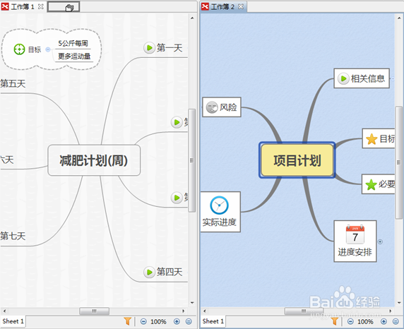Click scroll-down arrow in workbook 1
Screen dimensions: 404x329
click(192, 303)
